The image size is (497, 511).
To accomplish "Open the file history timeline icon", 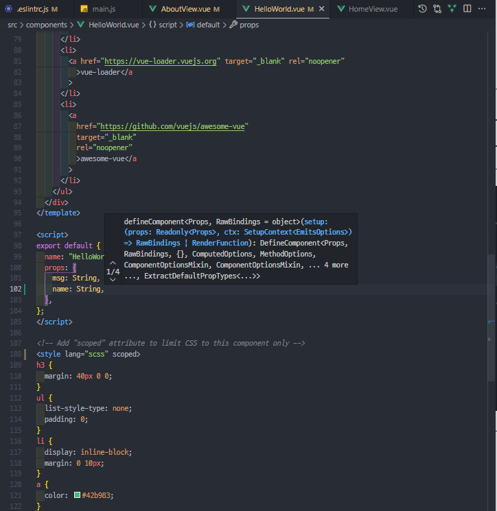I will coord(422,9).
